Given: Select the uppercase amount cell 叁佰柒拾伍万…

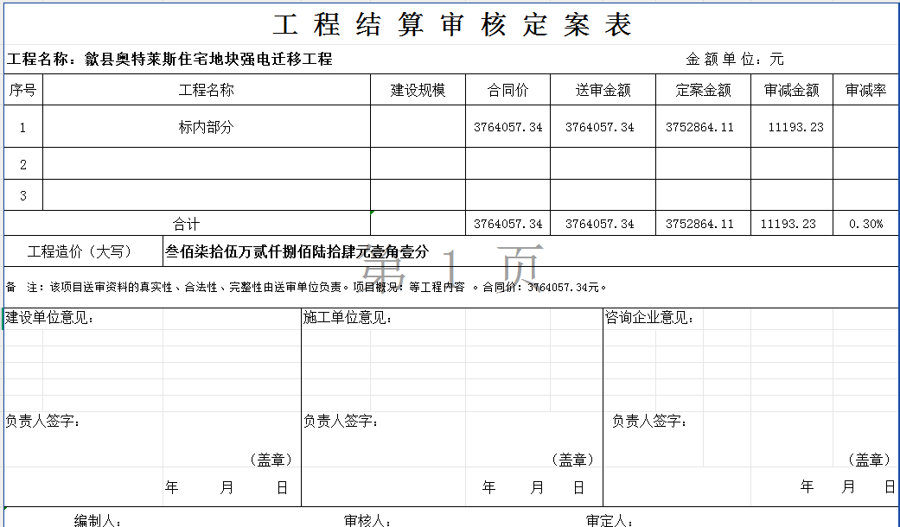Looking at the screenshot, I should [x=297, y=252].
